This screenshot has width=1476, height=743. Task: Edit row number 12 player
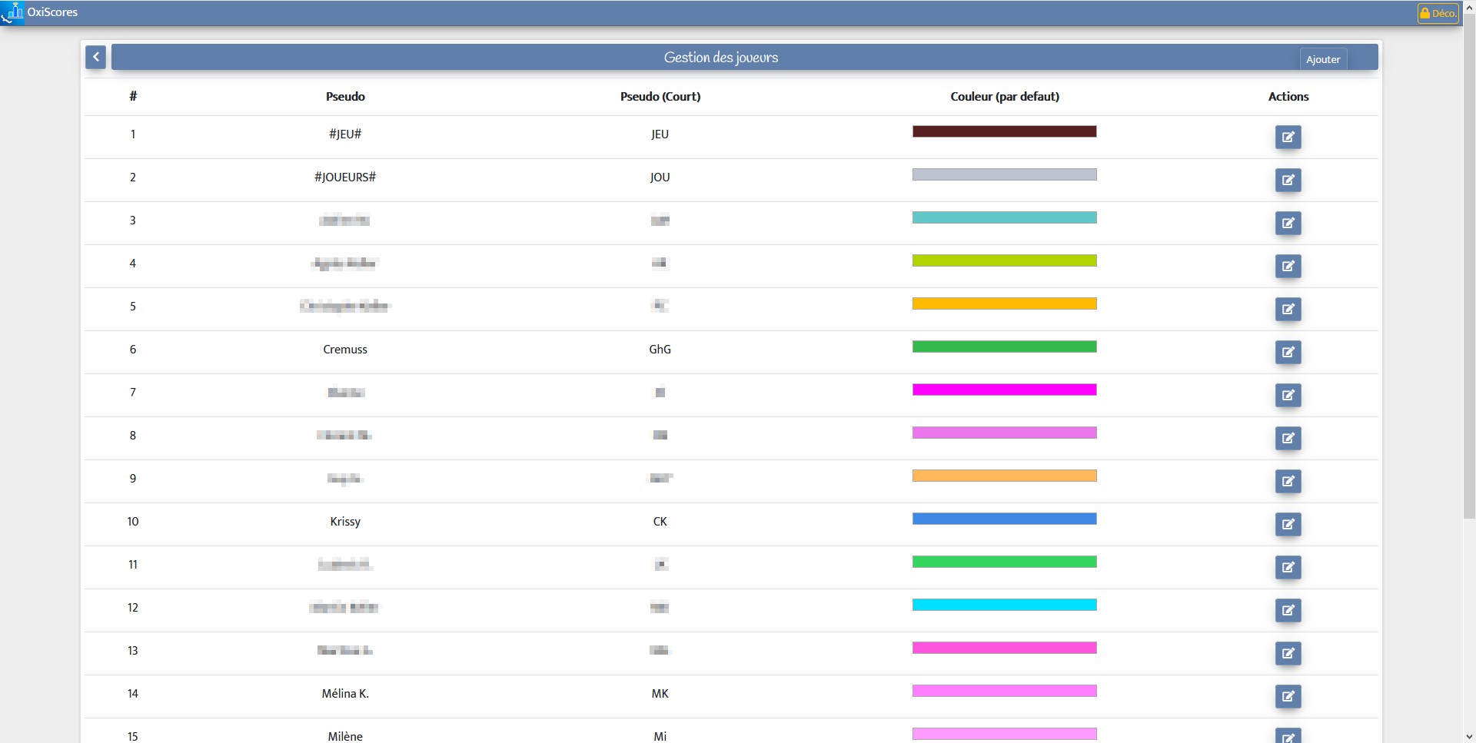click(x=1288, y=611)
